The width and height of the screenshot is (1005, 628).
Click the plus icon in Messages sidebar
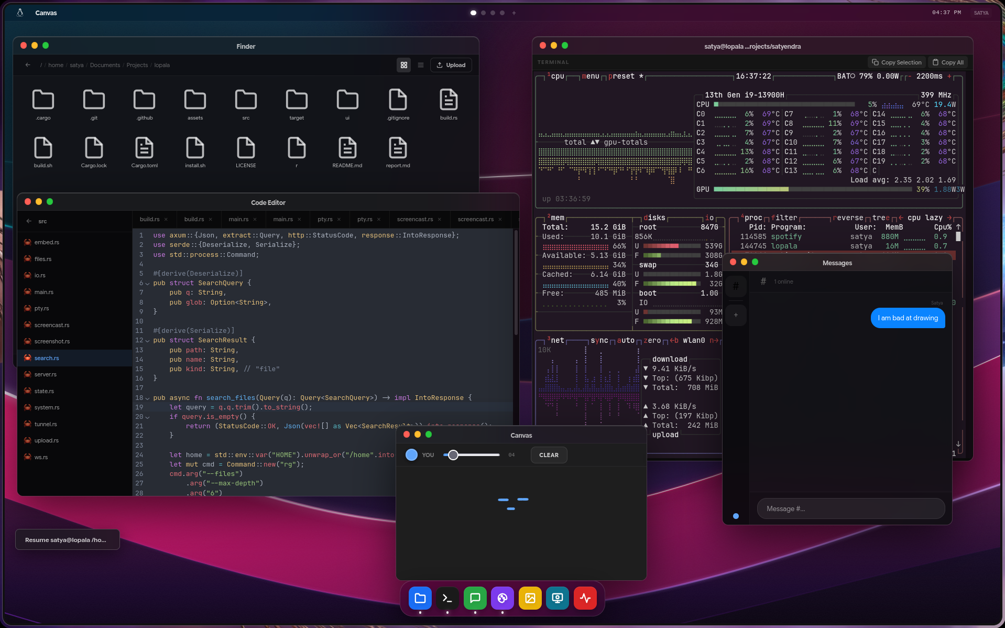click(736, 315)
